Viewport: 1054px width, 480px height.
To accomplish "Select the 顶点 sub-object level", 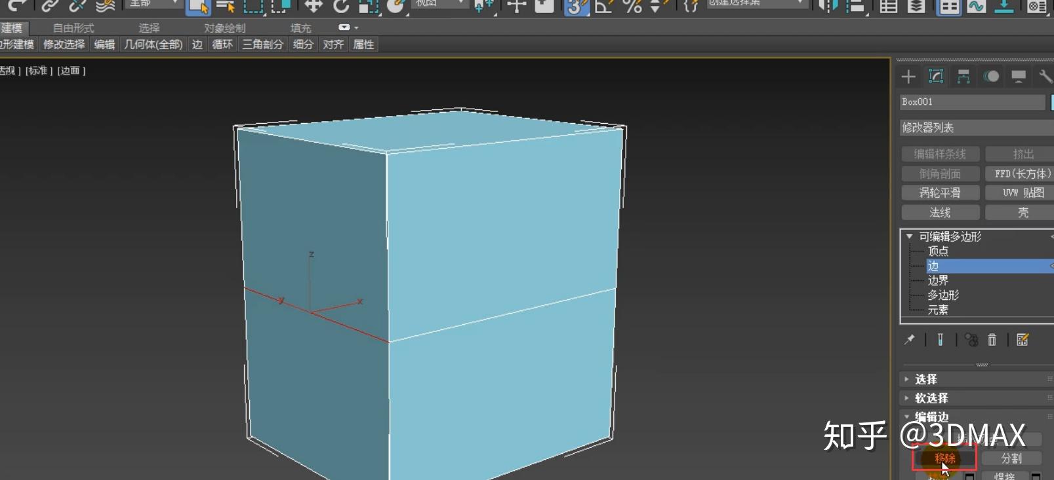I will tap(938, 251).
